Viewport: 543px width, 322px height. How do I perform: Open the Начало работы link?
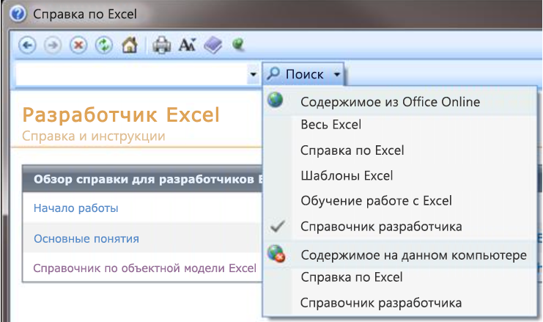click(75, 208)
